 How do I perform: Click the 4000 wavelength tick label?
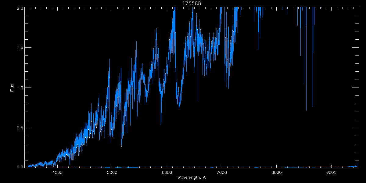(58, 172)
